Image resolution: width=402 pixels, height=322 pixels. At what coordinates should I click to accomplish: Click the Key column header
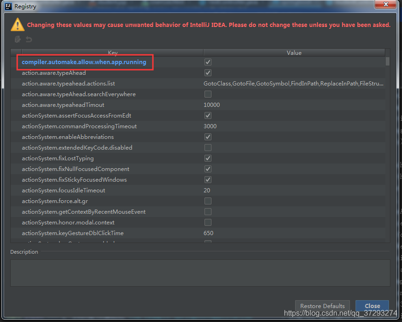pos(112,53)
